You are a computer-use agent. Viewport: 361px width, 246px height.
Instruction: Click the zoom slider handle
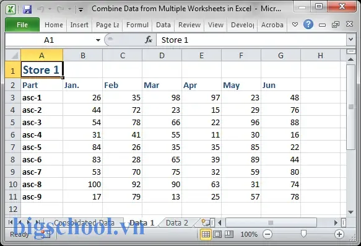[303, 234]
